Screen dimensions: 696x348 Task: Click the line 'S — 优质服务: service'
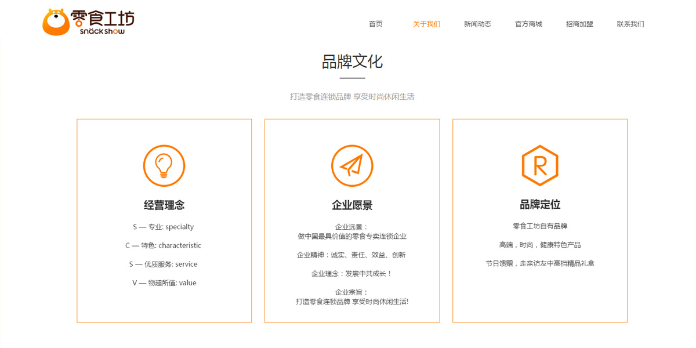tap(164, 264)
